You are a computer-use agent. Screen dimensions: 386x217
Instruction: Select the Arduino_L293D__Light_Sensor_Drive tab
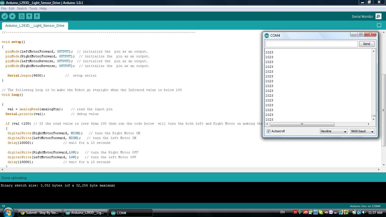tap(35, 26)
